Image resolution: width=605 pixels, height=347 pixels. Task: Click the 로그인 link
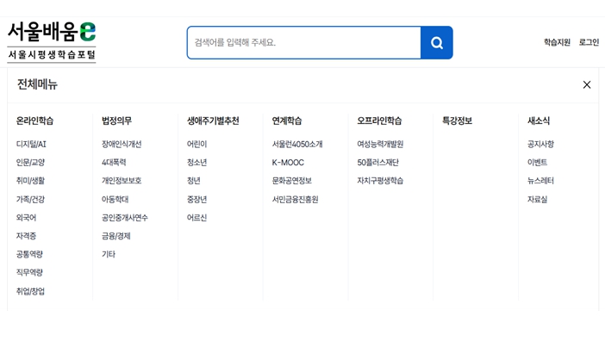pos(589,42)
